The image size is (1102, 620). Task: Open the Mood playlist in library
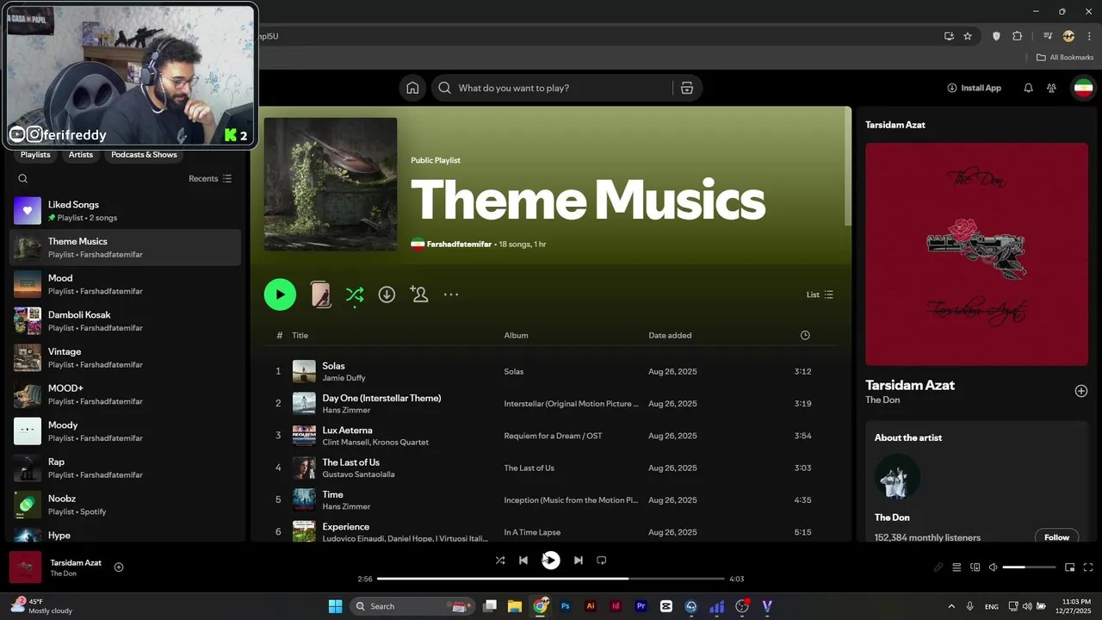pyautogui.click(x=125, y=284)
